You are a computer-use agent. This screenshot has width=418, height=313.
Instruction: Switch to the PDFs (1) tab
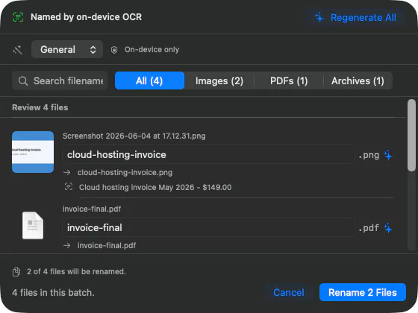coord(289,80)
